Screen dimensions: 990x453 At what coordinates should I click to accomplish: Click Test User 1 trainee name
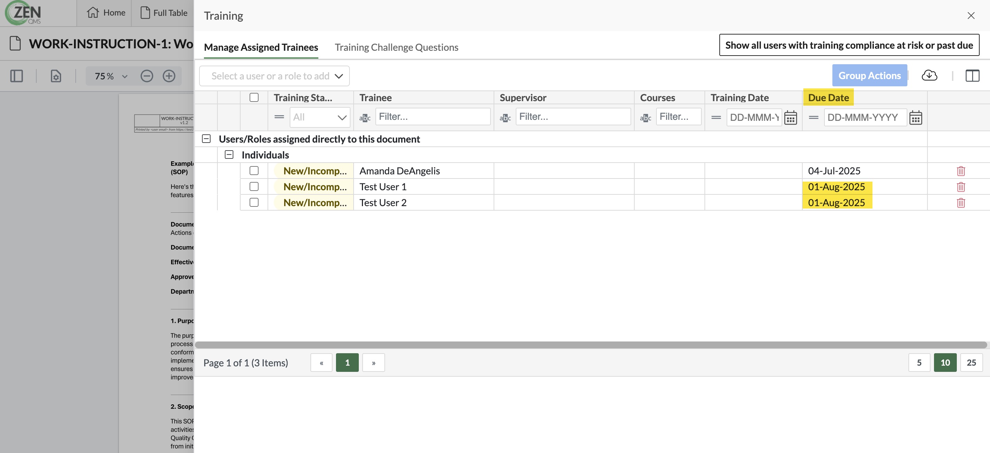tap(383, 186)
